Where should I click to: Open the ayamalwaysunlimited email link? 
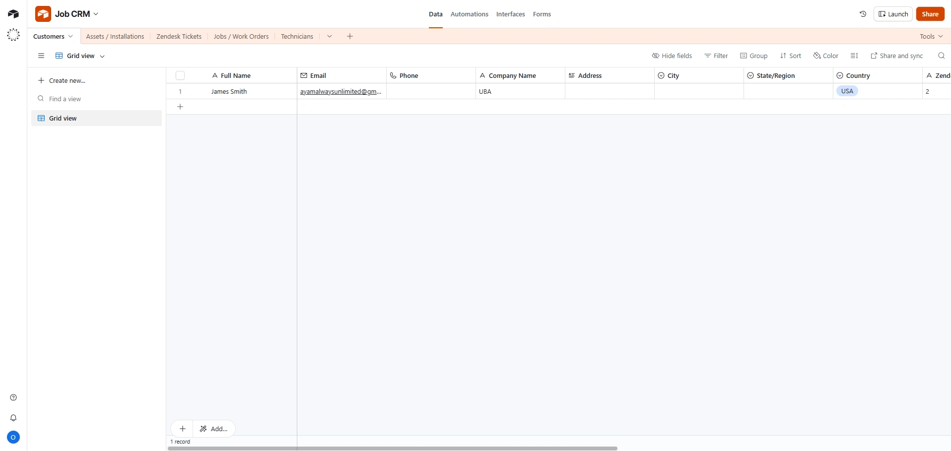coord(340,92)
